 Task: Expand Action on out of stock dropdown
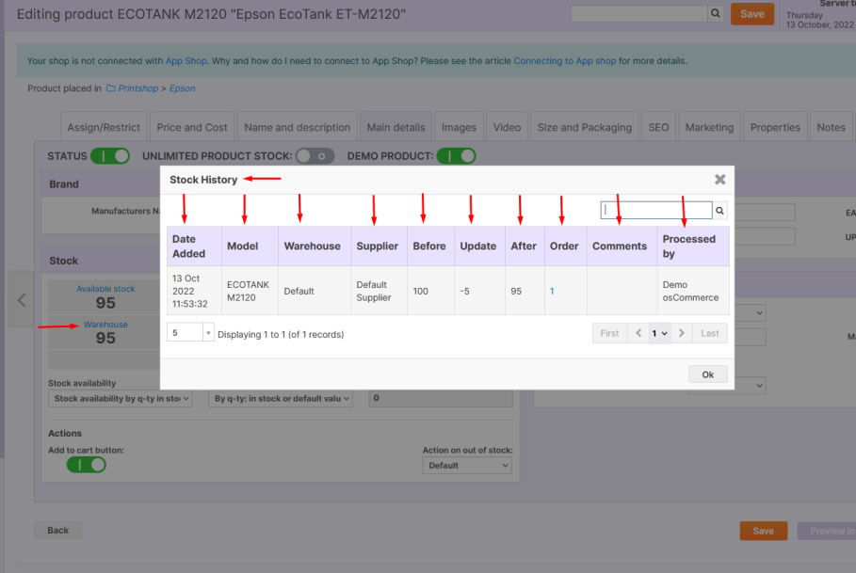click(x=467, y=466)
